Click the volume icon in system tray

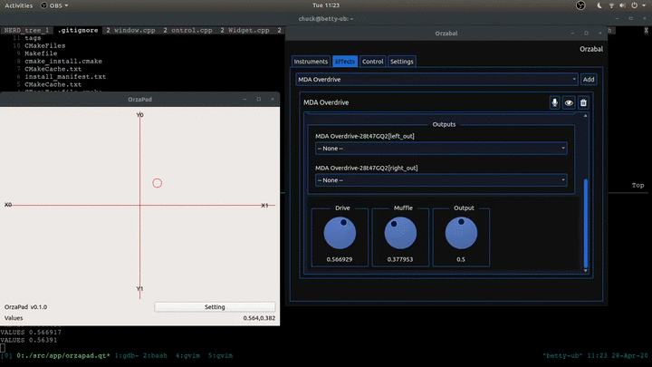pyautogui.click(x=622, y=5)
